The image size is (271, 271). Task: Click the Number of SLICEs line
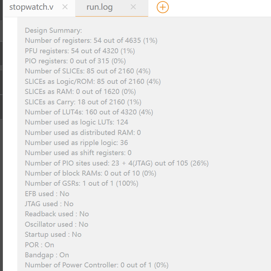coord(88,71)
